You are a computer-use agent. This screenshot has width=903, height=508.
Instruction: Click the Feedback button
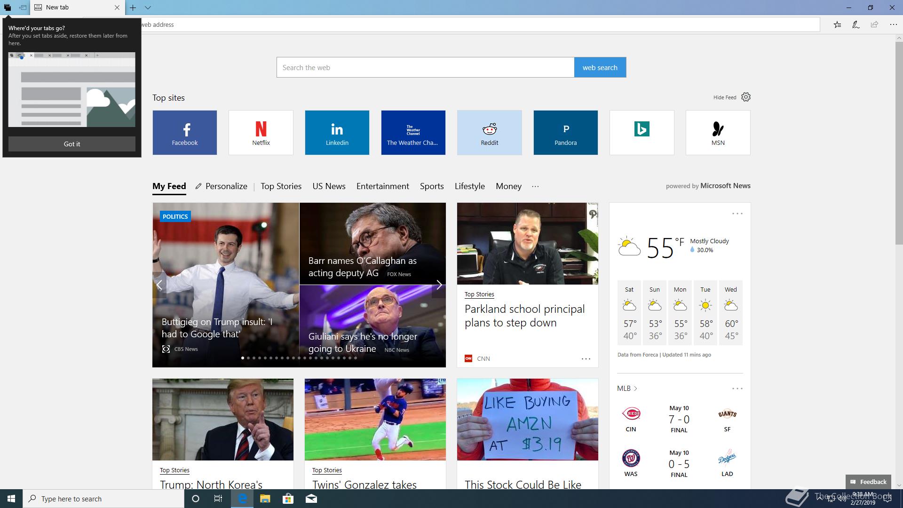868,482
